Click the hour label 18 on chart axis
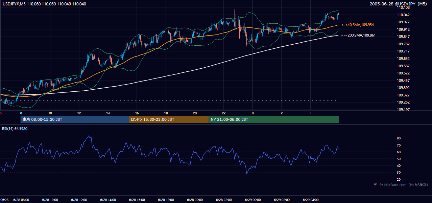Image resolution: width=432 pixels, height=203 pixels. (x=166, y=113)
